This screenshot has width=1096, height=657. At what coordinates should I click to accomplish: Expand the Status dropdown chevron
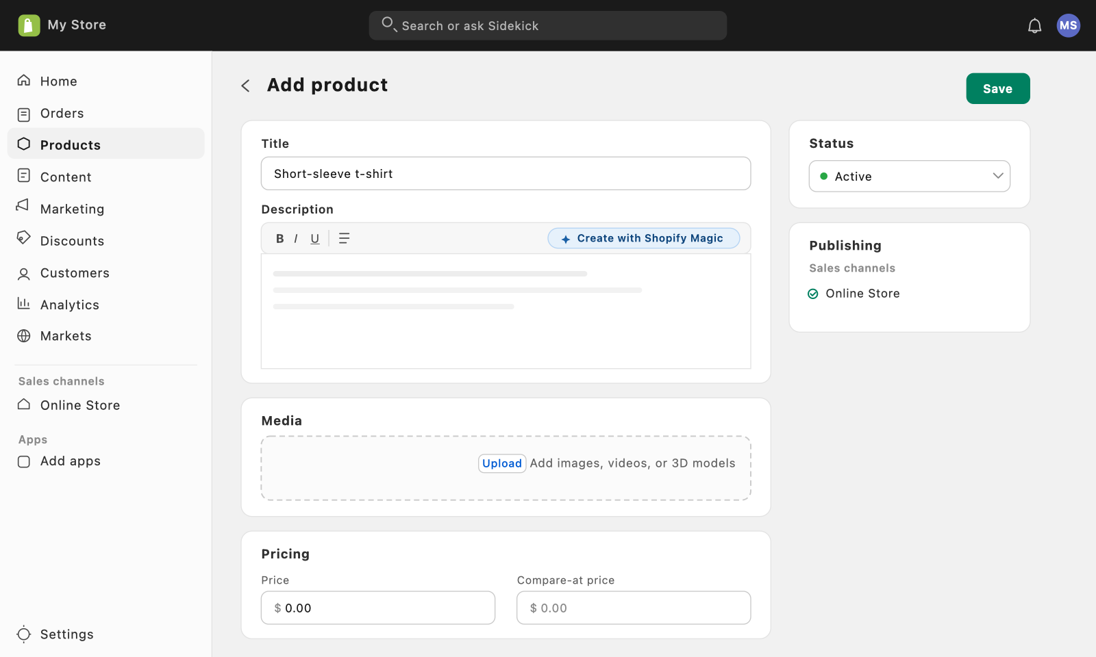(998, 176)
